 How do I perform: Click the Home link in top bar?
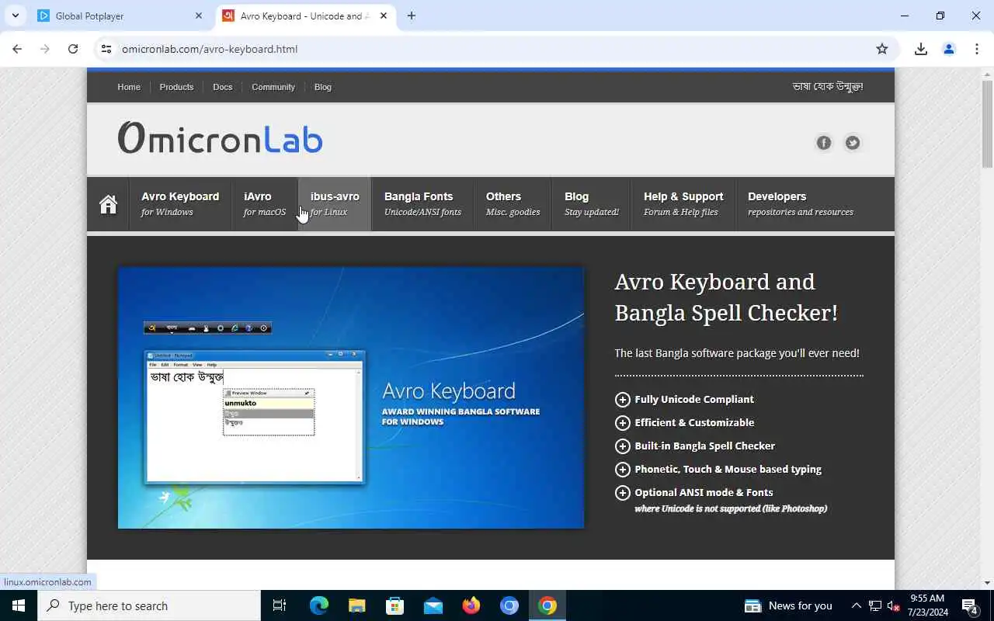pyautogui.click(x=129, y=87)
